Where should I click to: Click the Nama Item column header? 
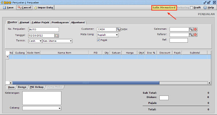coord(64,53)
